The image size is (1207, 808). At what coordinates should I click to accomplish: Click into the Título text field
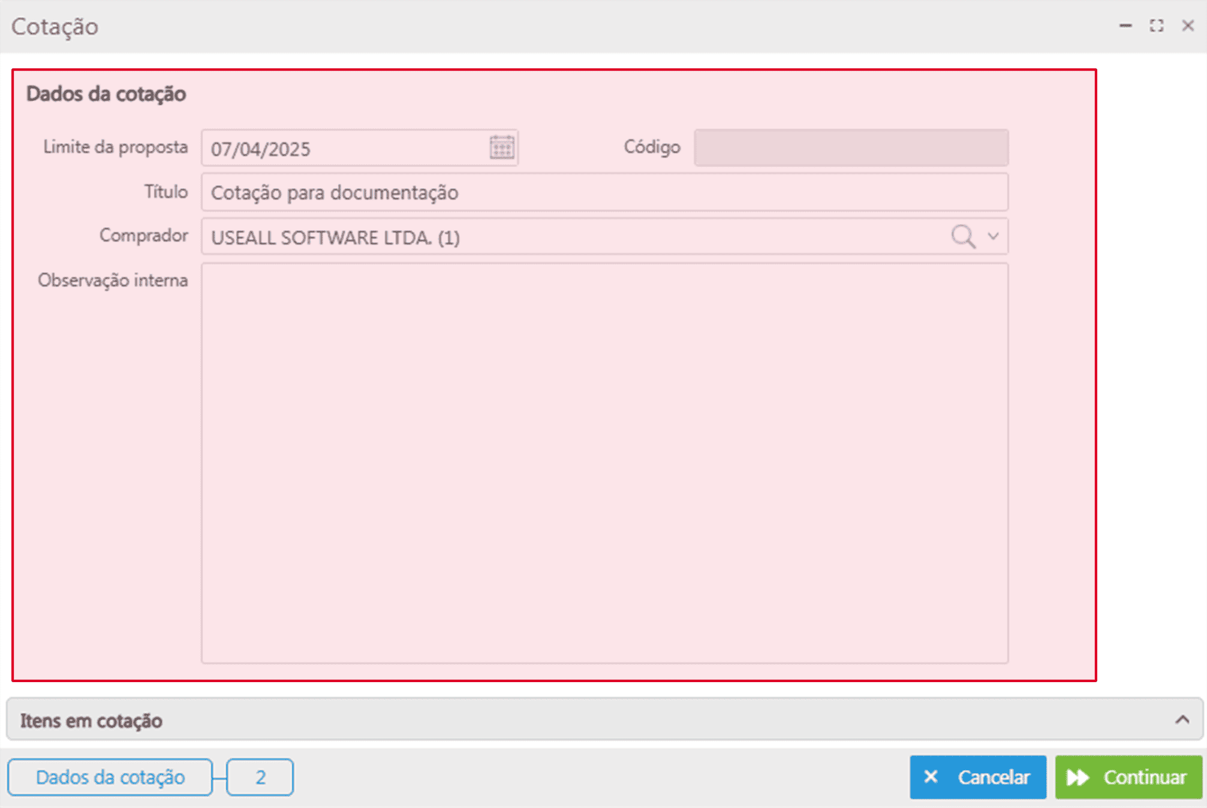pos(604,192)
